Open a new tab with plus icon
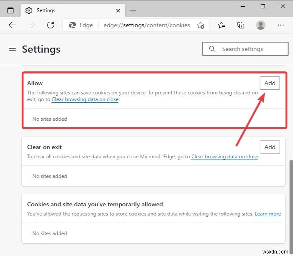Viewport: 293px width, 256px height. pyautogui.click(x=133, y=10)
